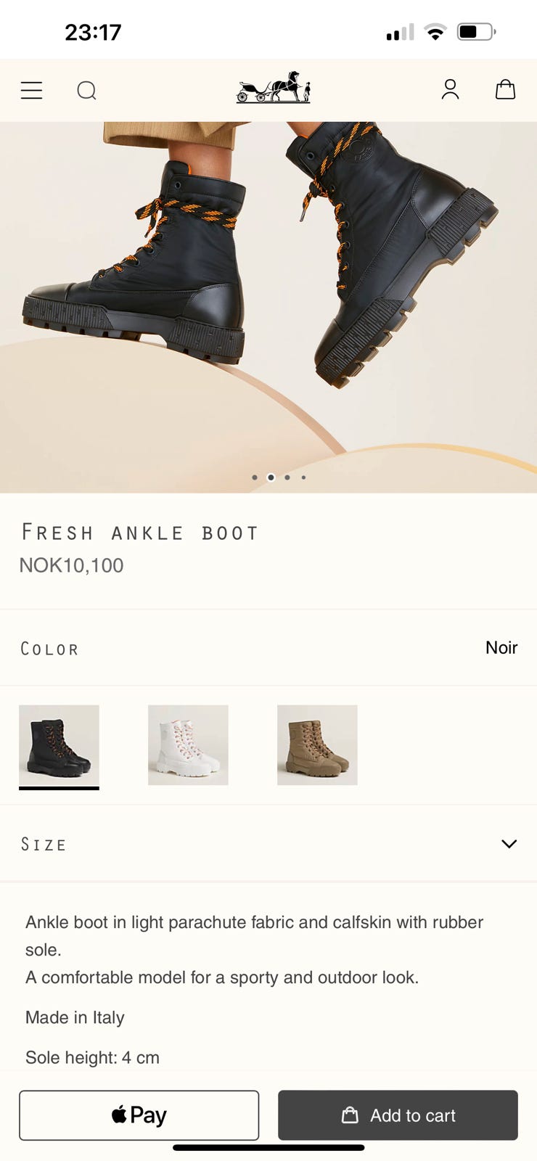
Task: Tap the search magnifier icon
Action: click(x=86, y=90)
